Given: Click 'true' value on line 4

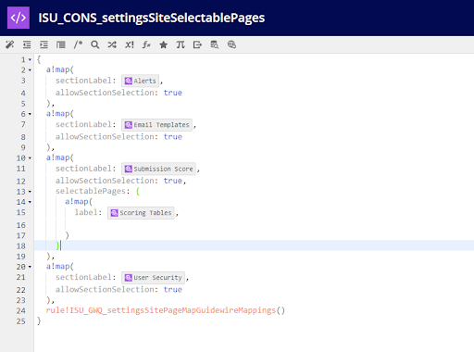Looking at the screenshot, I should point(173,93).
